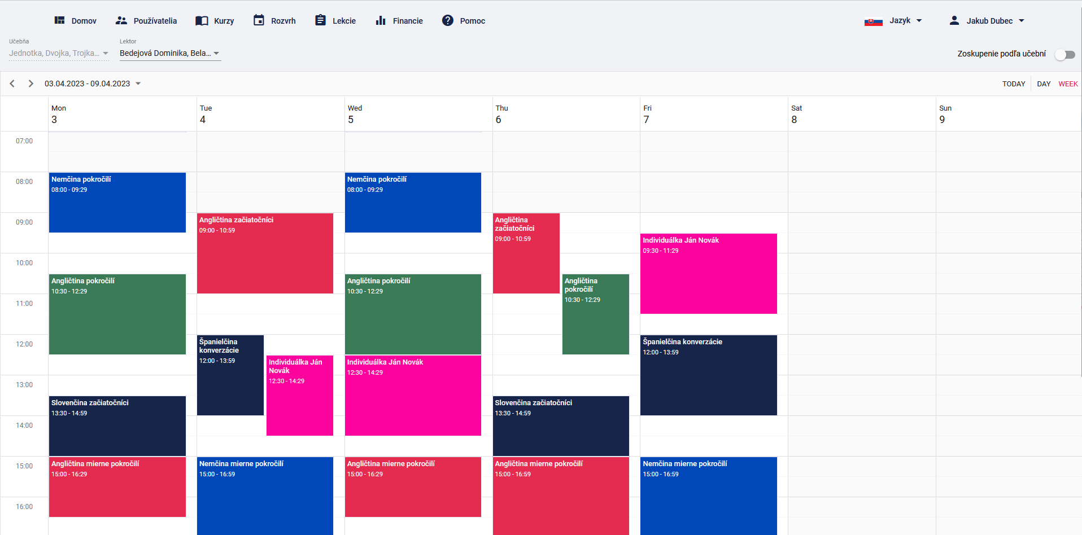
Task: Click the TODAY button
Action: click(1014, 84)
